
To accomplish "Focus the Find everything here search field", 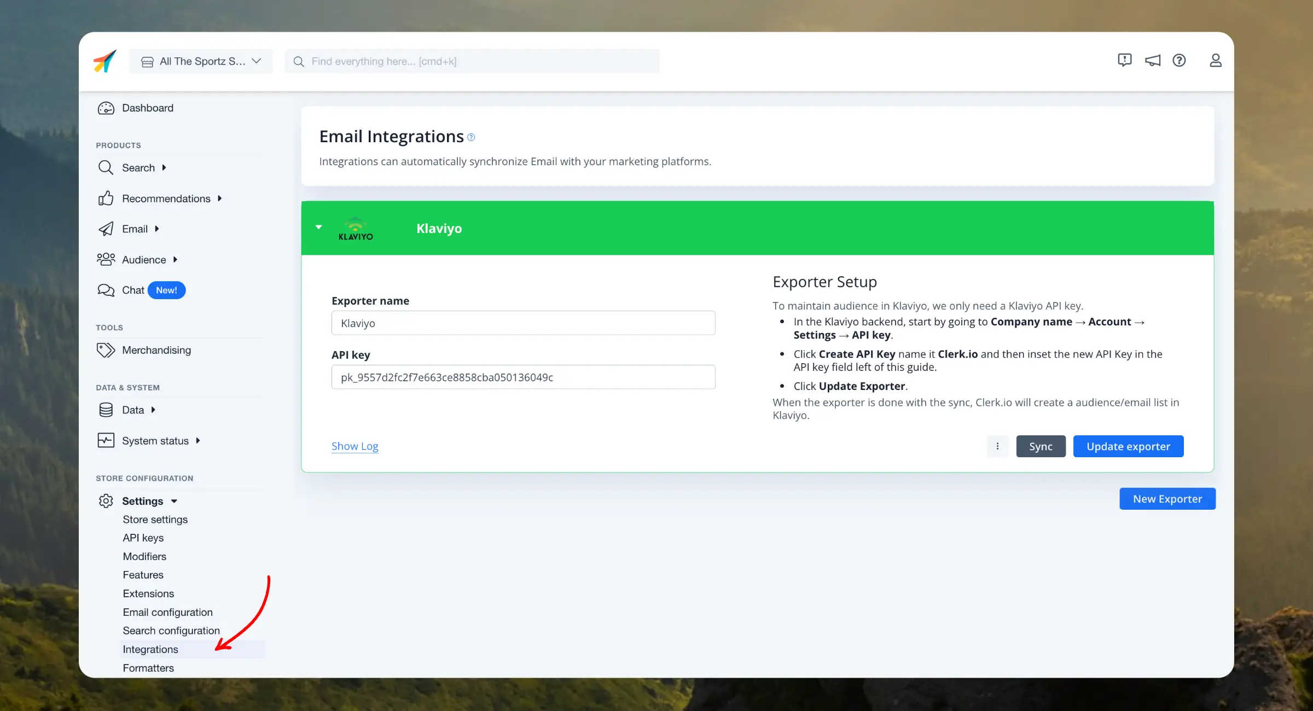I will [472, 61].
